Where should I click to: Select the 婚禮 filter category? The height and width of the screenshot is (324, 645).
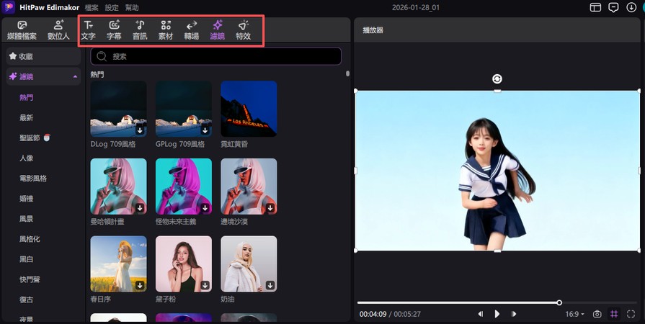[27, 199]
